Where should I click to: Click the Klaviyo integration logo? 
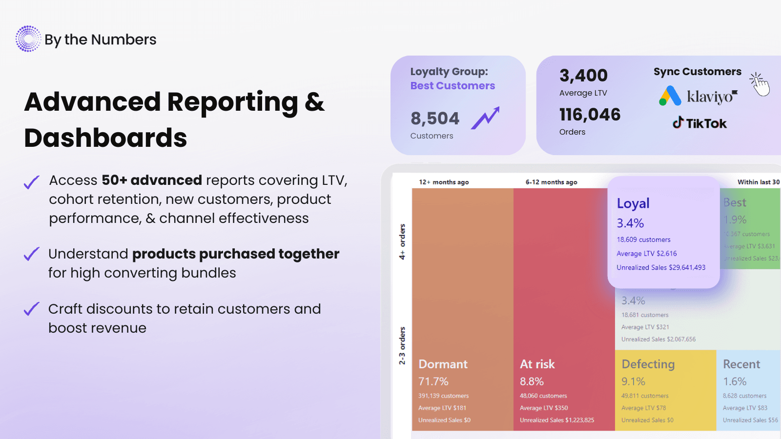point(711,96)
